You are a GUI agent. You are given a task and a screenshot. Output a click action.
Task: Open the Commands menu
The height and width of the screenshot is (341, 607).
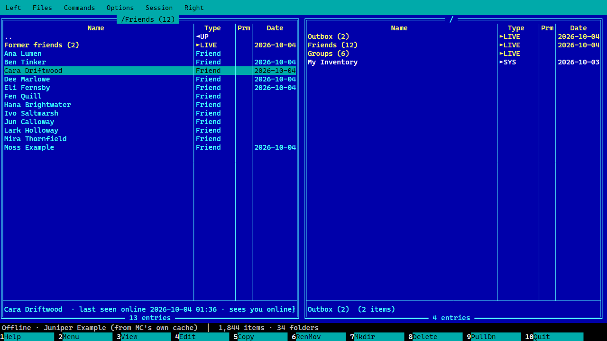point(79,8)
